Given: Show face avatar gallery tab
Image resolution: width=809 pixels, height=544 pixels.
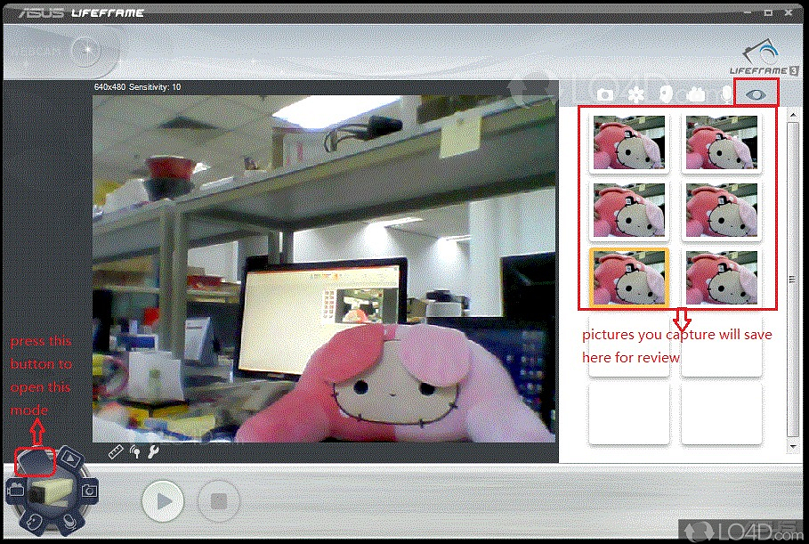Looking at the screenshot, I should click(x=666, y=94).
